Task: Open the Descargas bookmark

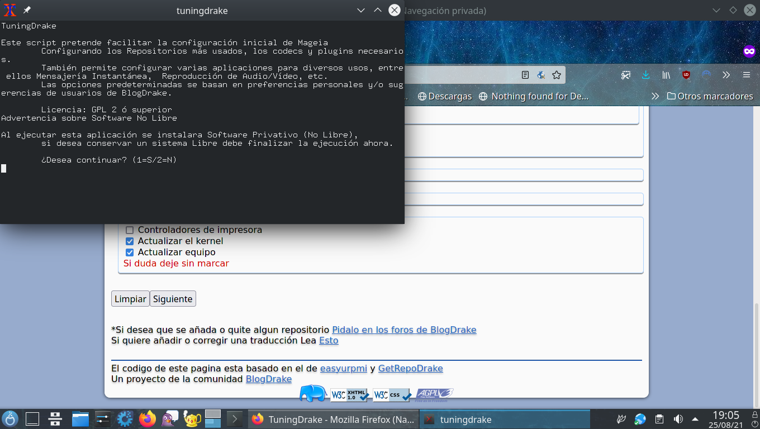Action: pos(445,96)
